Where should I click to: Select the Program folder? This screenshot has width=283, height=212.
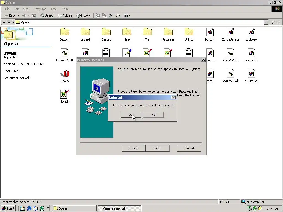pyautogui.click(x=168, y=35)
